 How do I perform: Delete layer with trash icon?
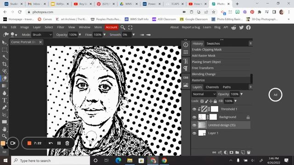coord(249,152)
